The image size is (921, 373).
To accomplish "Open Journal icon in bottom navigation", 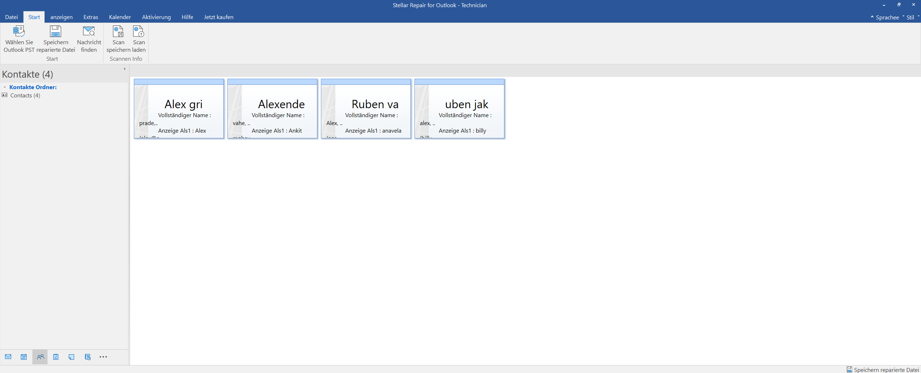I will coord(87,357).
